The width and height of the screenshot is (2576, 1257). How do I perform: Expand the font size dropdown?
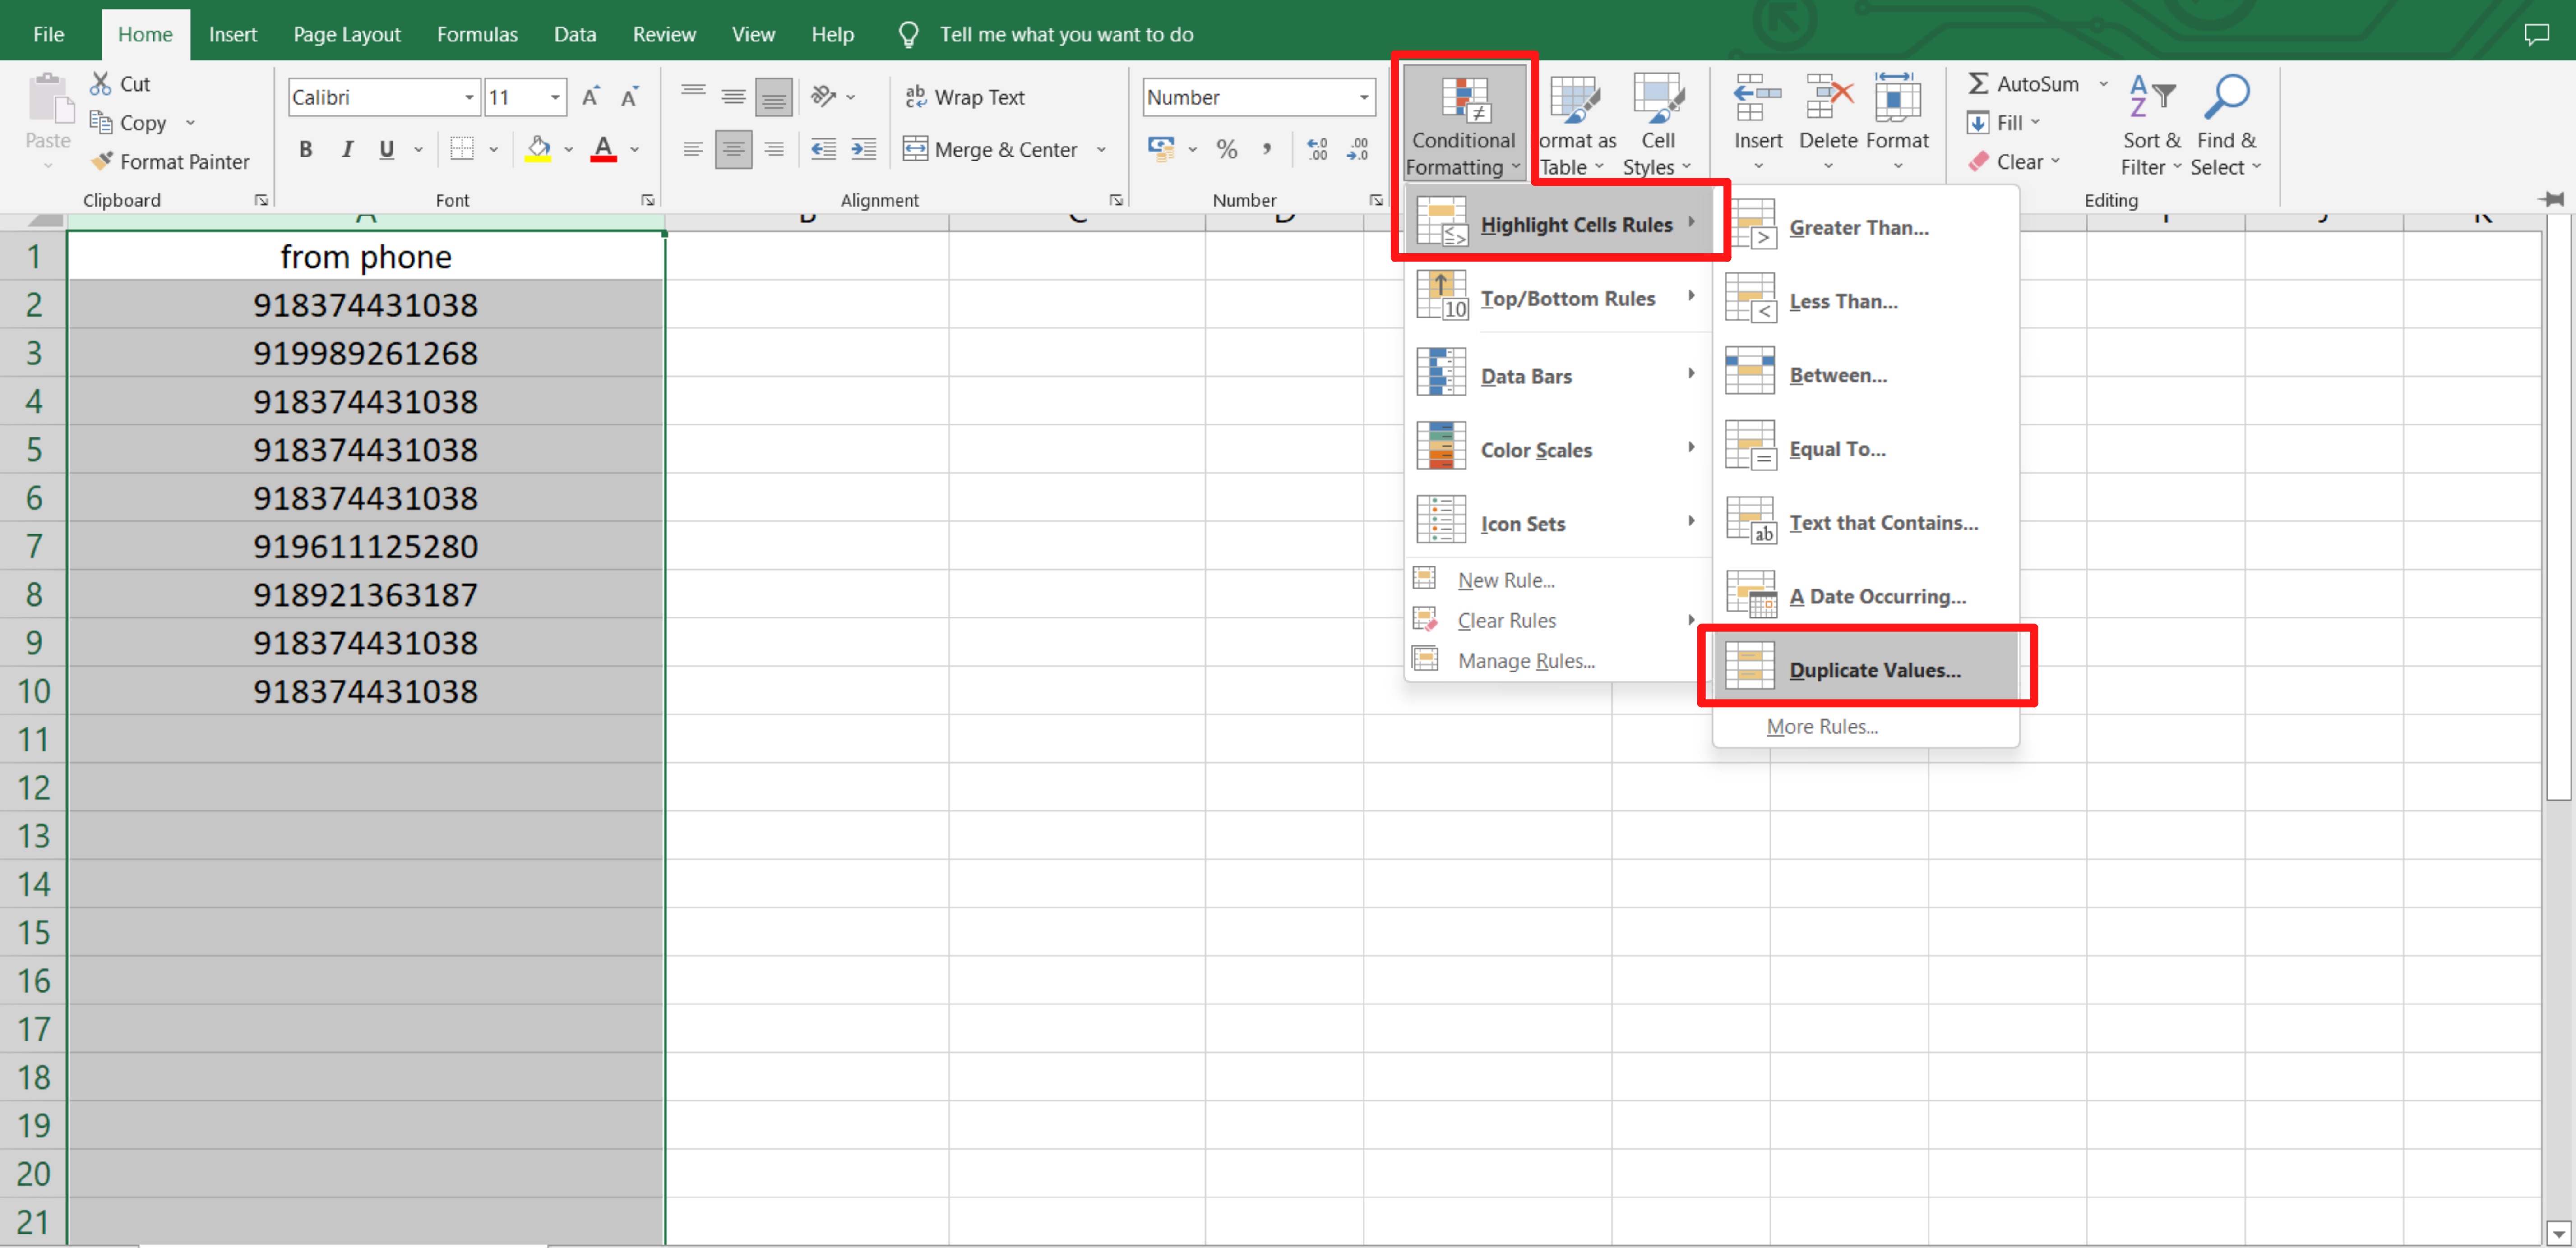[555, 97]
